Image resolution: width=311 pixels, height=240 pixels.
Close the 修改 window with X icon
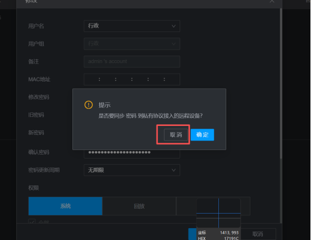(x=272, y=1)
